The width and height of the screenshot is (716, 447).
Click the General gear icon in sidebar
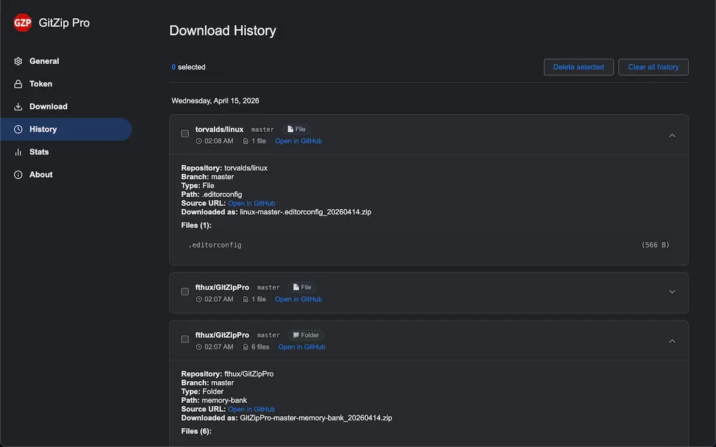(x=18, y=61)
